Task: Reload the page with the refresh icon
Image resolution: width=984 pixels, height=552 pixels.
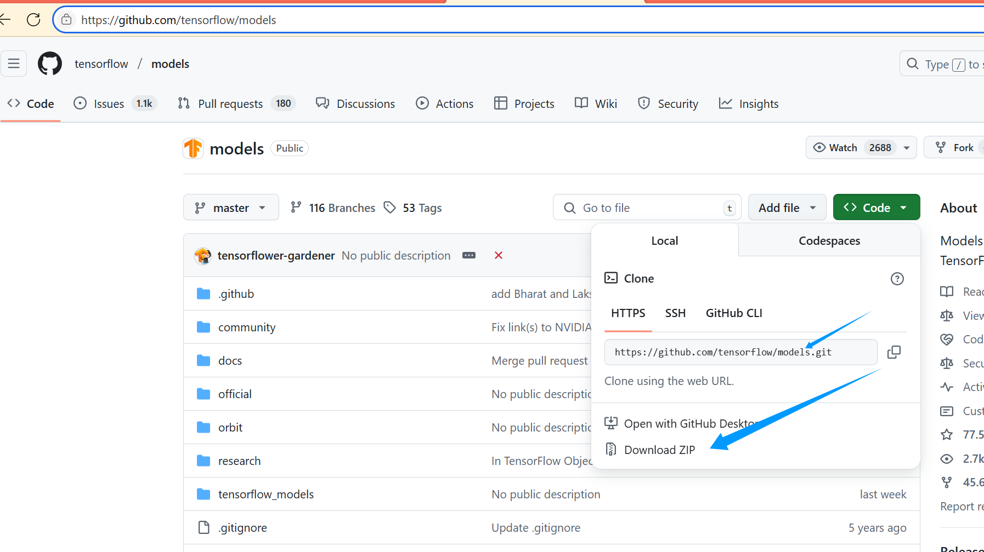Action: 33,20
